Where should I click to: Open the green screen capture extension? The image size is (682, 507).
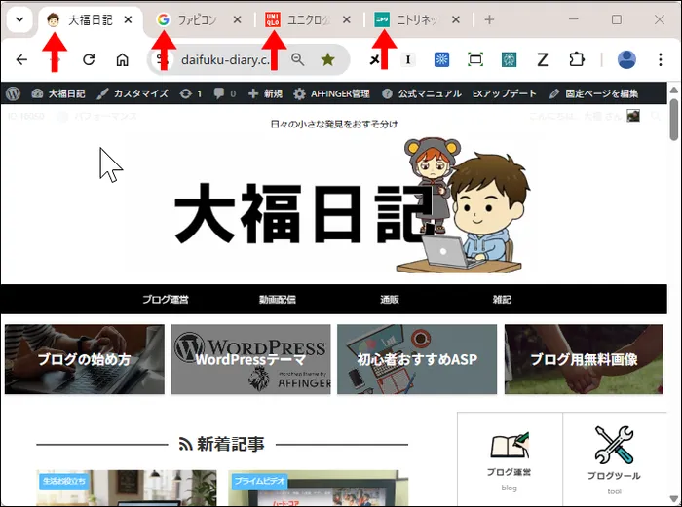[x=475, y=59]
